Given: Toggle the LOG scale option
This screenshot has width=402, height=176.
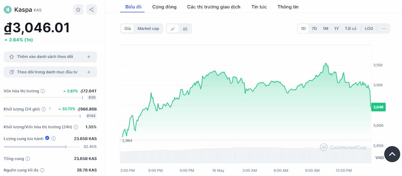Looking at the screenshot, I should (369, 29).
